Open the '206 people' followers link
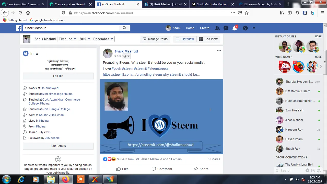This screenshot has width=327, height=184. (52, 138)
